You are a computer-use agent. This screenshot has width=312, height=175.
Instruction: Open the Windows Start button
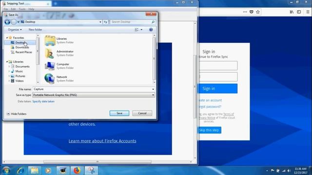point(6,171)
